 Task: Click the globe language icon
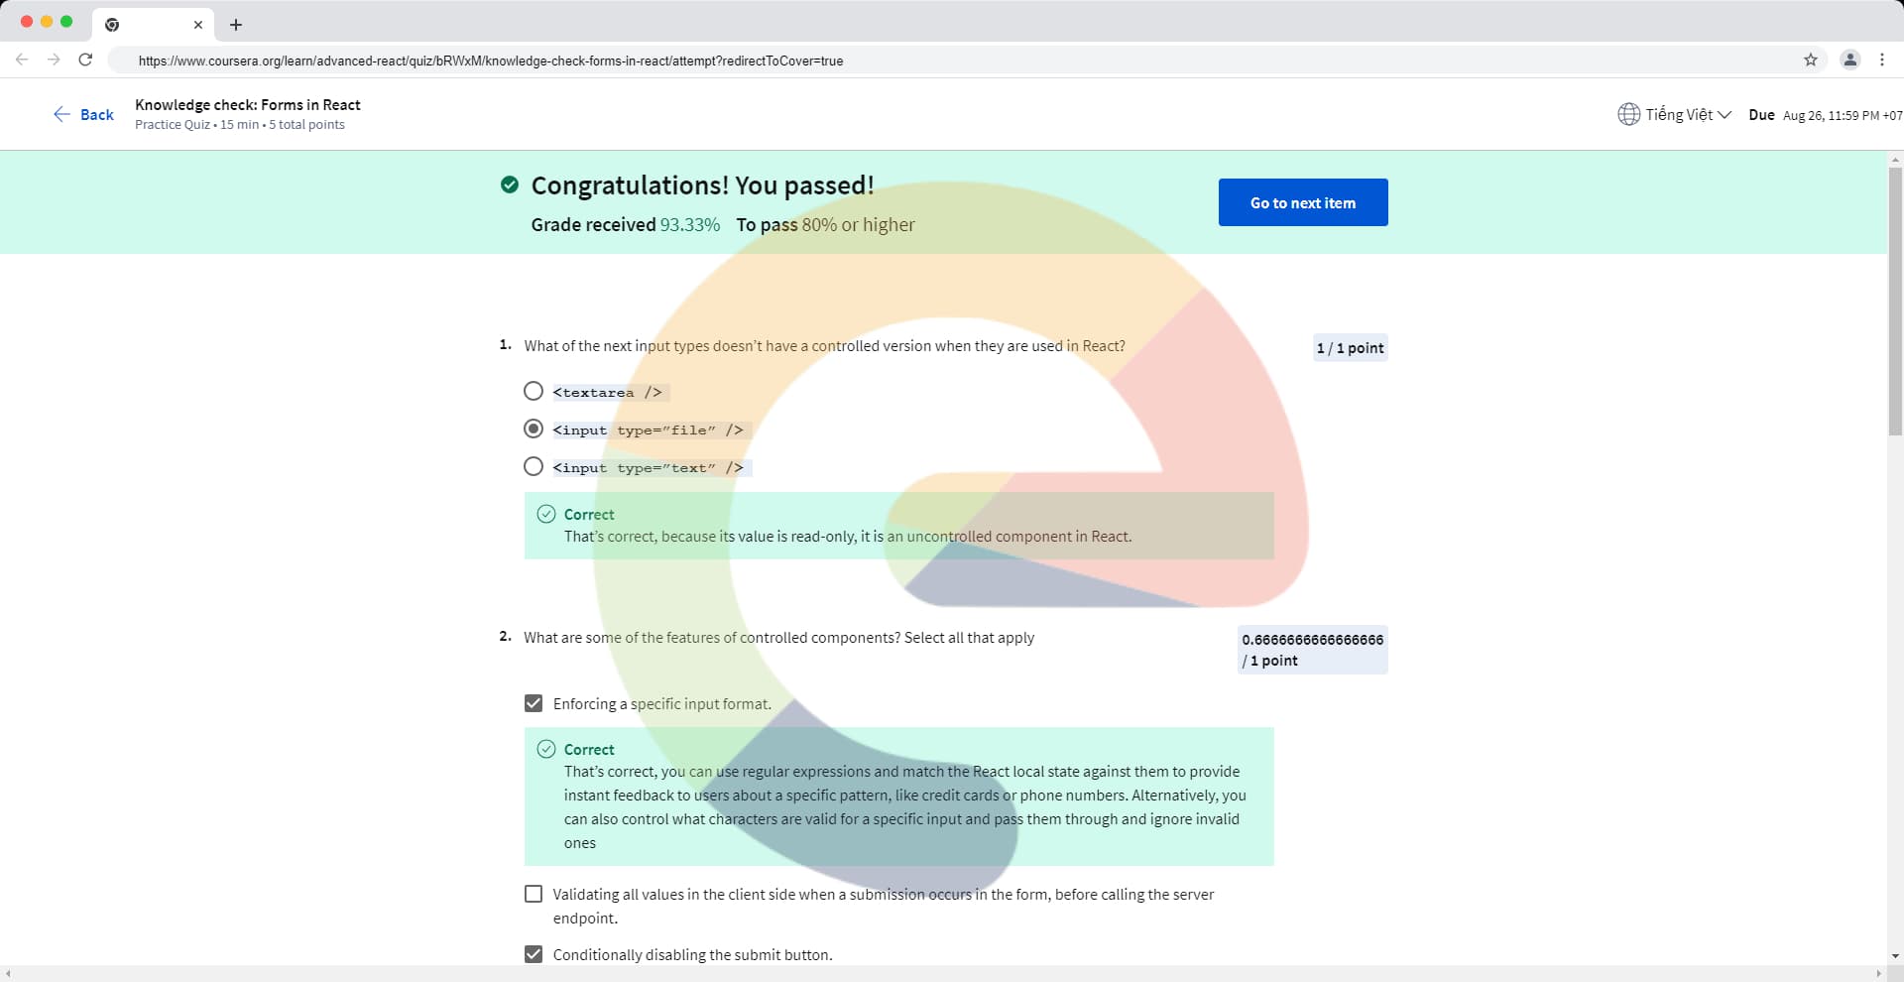pyautogui.click(x=1628, y=114)
